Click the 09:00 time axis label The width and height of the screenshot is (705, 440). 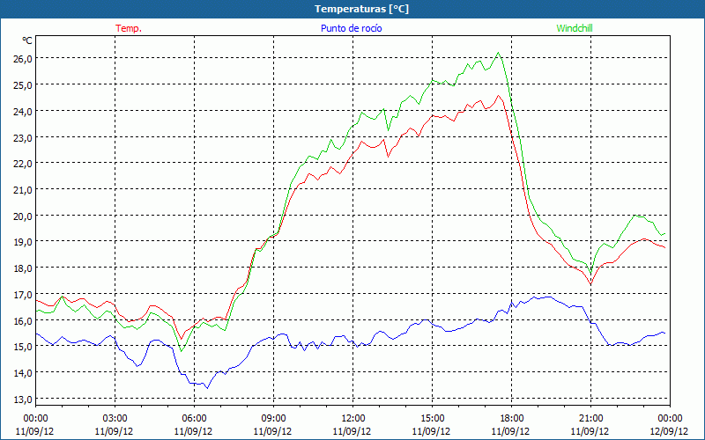tap(273, 418)
